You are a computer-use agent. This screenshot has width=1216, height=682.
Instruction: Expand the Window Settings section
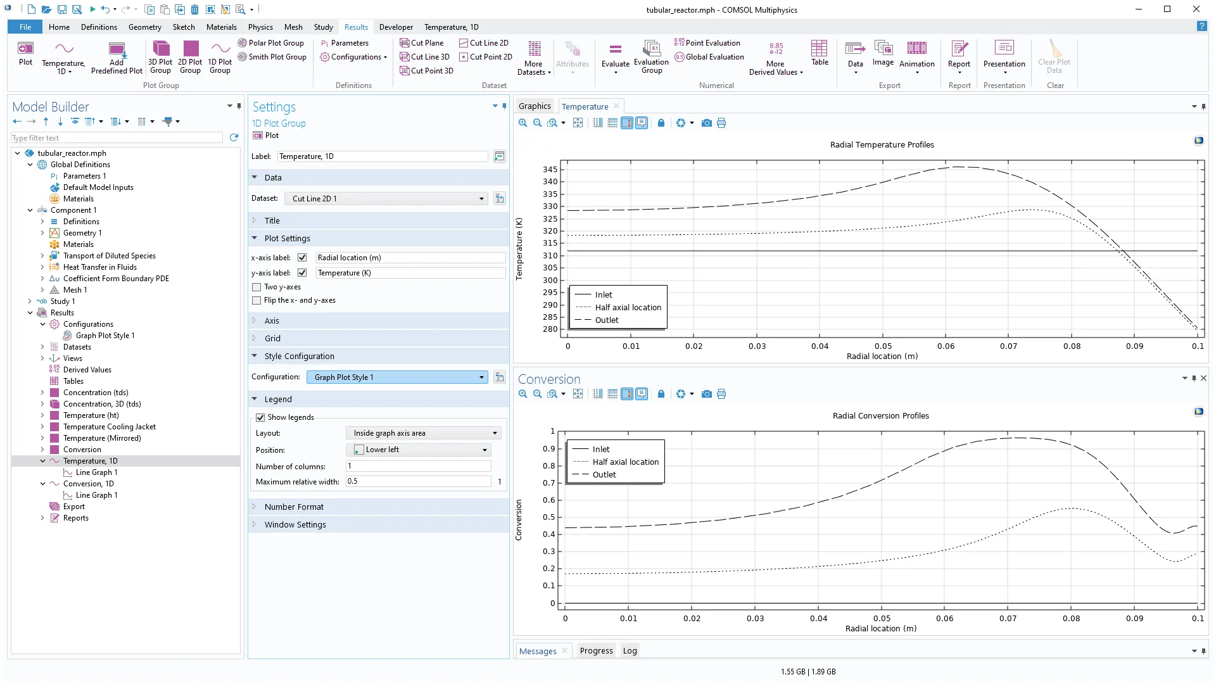point(295,525)
